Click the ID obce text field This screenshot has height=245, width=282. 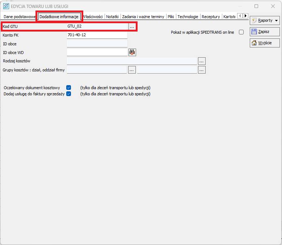click(x=97, y=44)
